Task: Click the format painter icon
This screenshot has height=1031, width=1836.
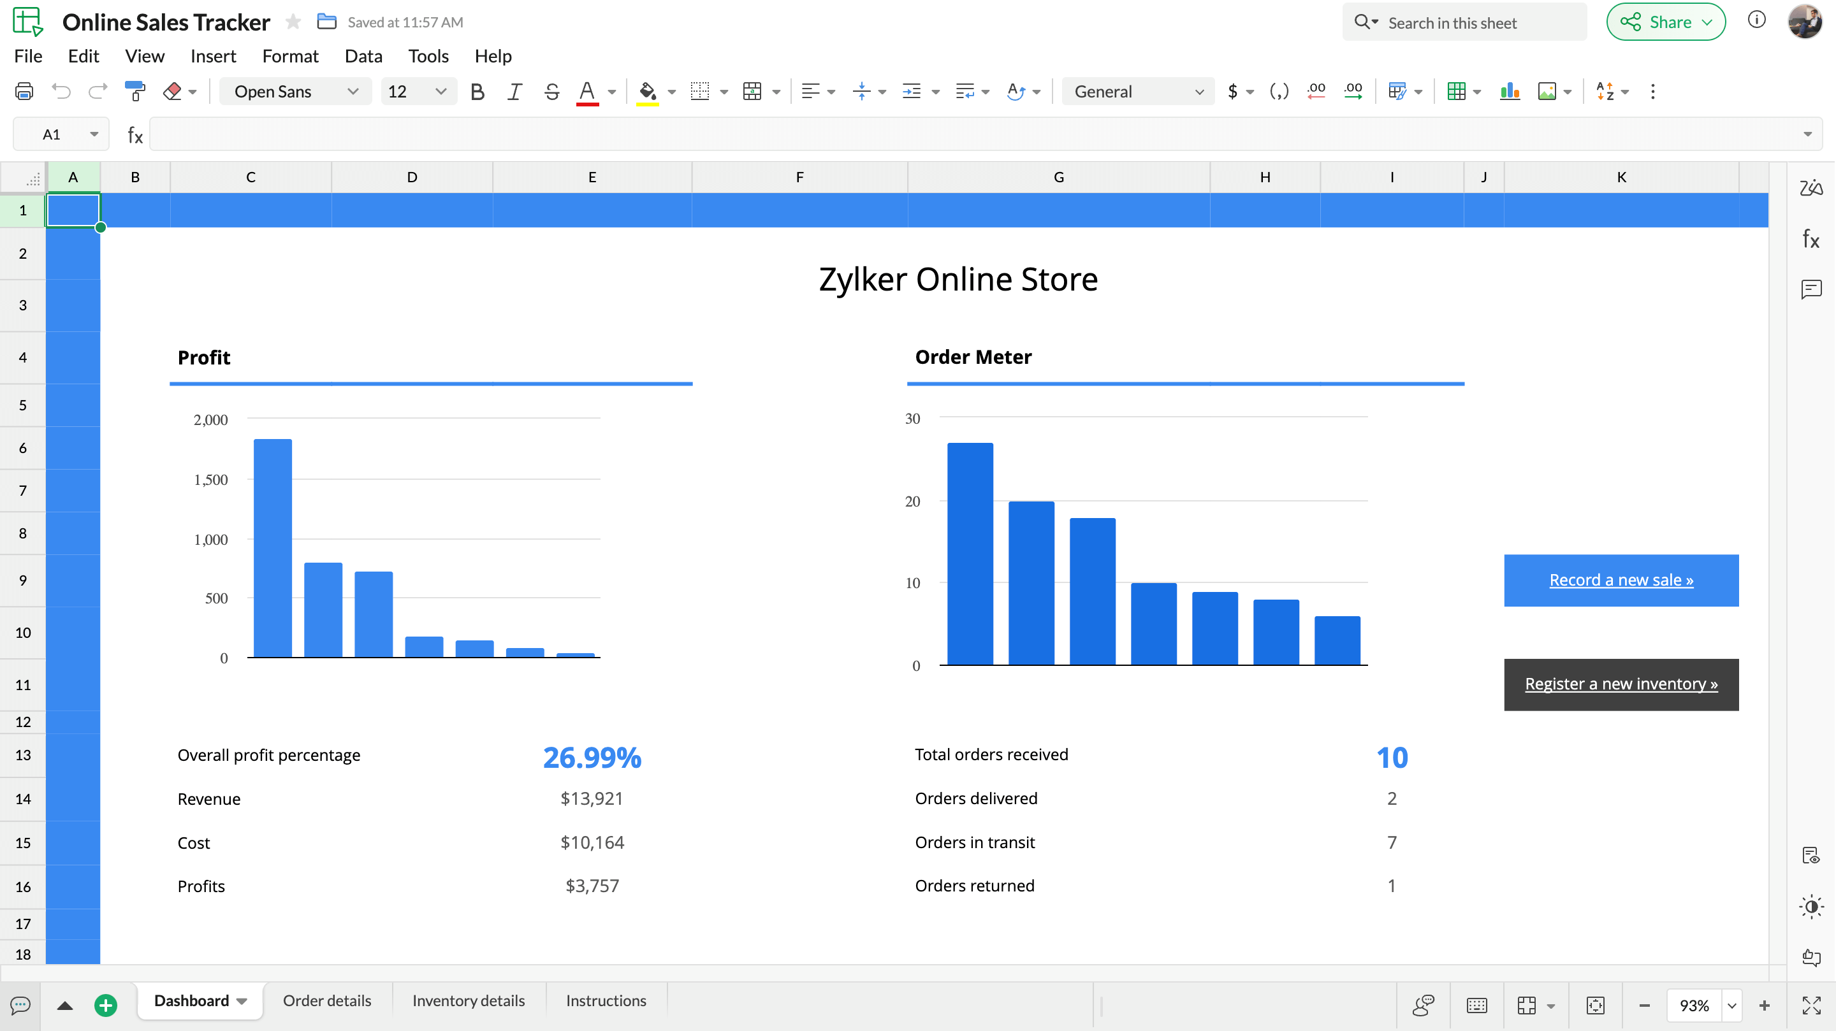Action: (135, 91)
